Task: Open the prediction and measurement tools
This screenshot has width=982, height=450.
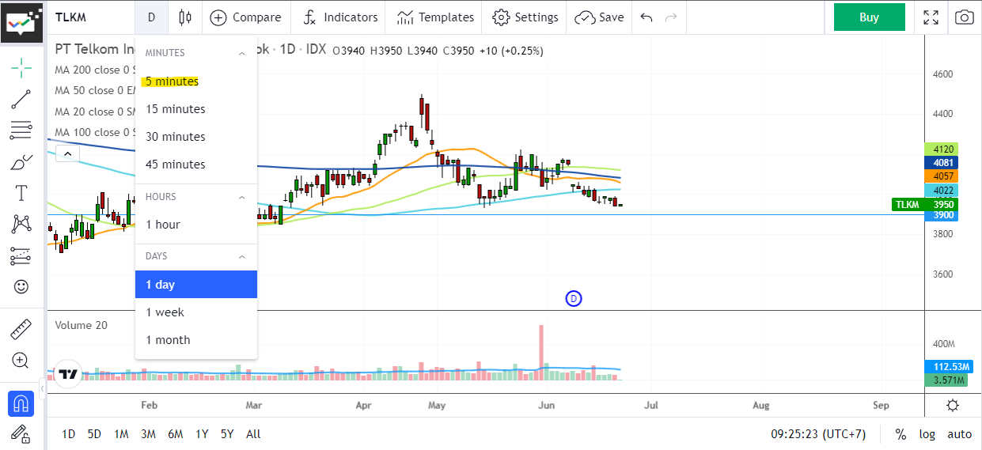Action: [x=21, y=255]
